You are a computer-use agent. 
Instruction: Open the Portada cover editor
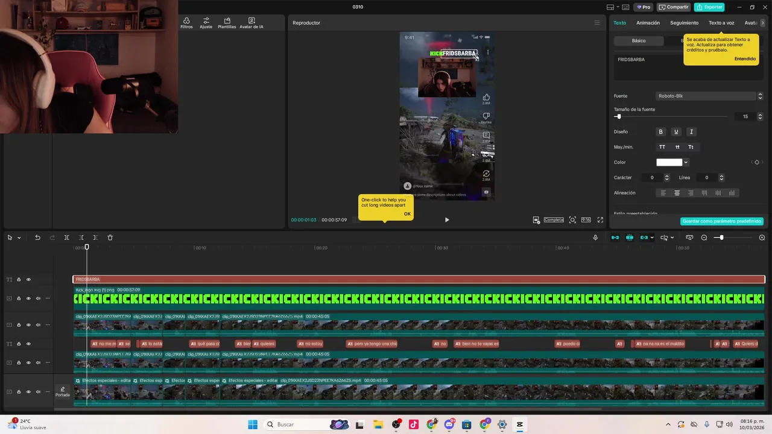[x=63, y=392]
